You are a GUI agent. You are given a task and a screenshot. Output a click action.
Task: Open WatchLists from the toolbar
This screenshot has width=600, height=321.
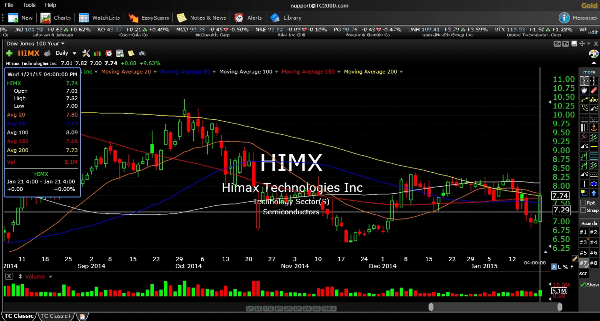point(99,18)
